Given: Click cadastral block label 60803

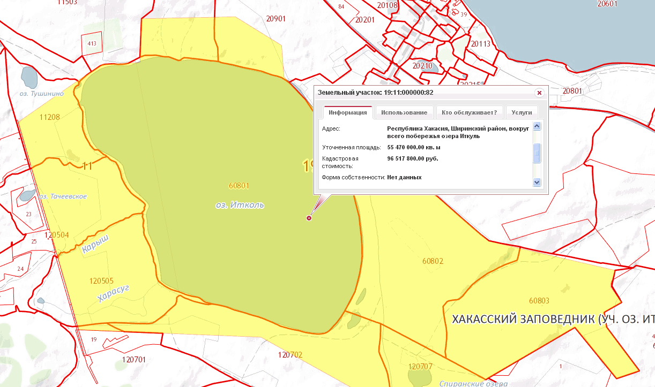Looking at the screenshot, I should click(539, 301).
